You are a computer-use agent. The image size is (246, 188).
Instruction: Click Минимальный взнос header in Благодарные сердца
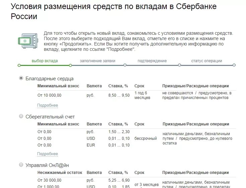click(x=58, y=86)
